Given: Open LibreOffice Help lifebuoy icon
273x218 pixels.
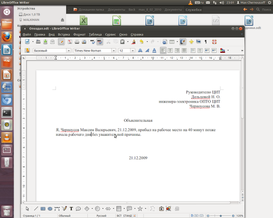Looking at the screenshot, I should (214, 42).
